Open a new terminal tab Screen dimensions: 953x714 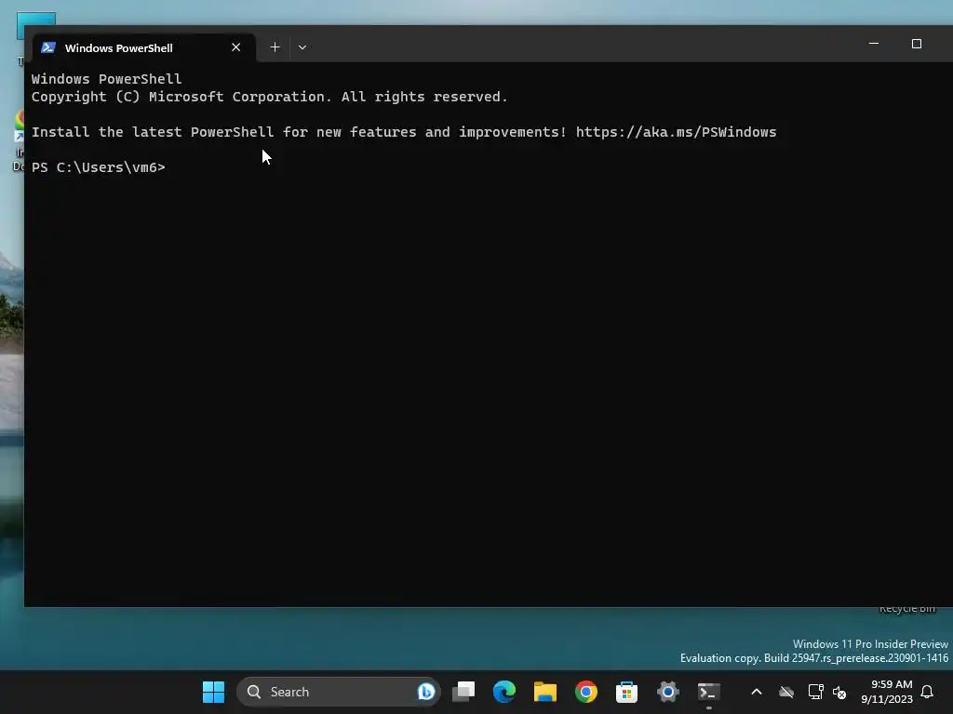tap(275, 47)
